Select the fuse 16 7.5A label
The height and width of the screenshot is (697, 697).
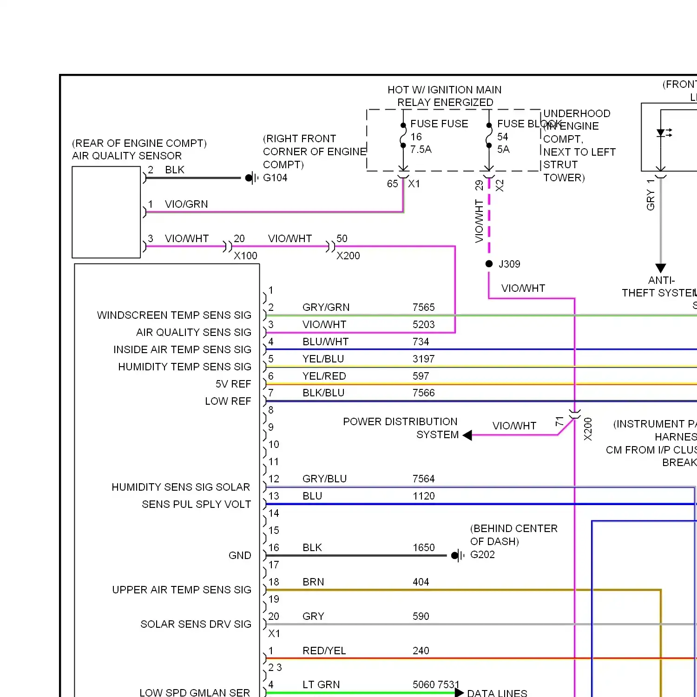[421, 143]
